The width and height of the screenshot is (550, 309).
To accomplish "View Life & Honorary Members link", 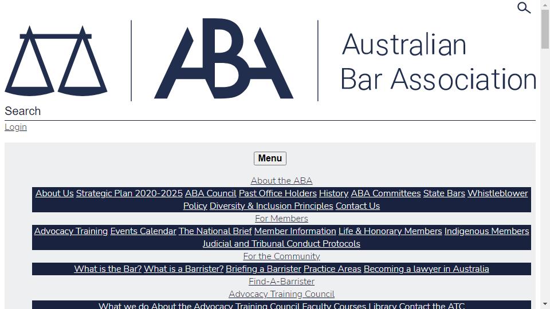I will tap(390, 231).
